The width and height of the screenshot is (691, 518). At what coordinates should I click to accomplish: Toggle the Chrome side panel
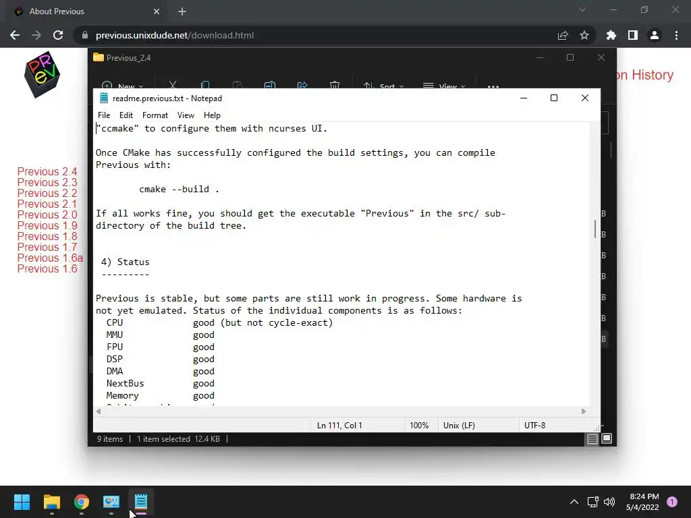coord(633,35)
